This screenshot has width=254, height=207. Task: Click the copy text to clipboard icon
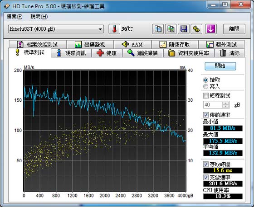pyautogui.click(x=158, y=29)
